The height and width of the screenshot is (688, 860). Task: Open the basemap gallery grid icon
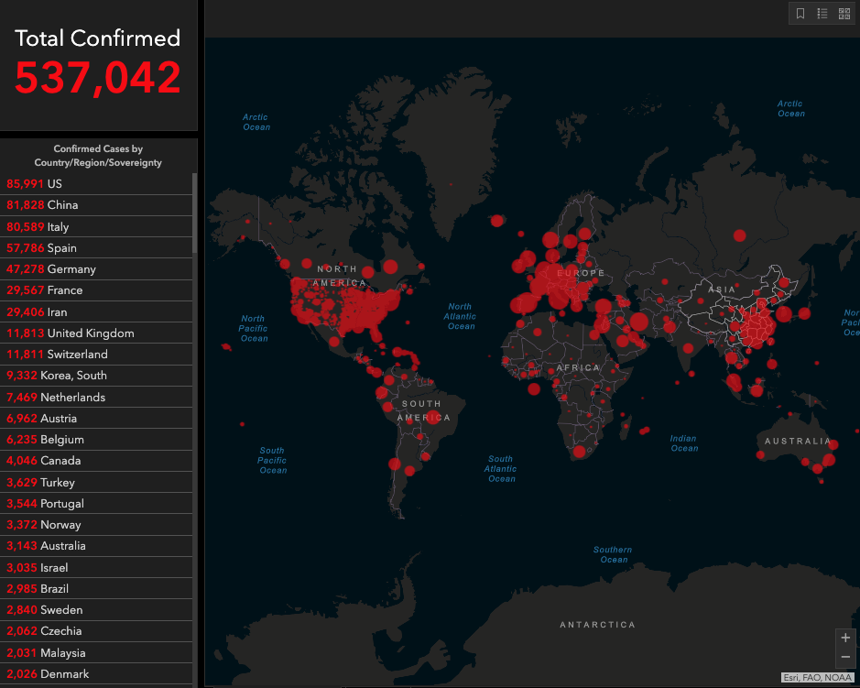[x=844, y=14]
